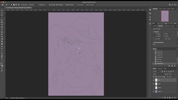Select the Crop tool
The image size is (178, 100).
[2, 20]
